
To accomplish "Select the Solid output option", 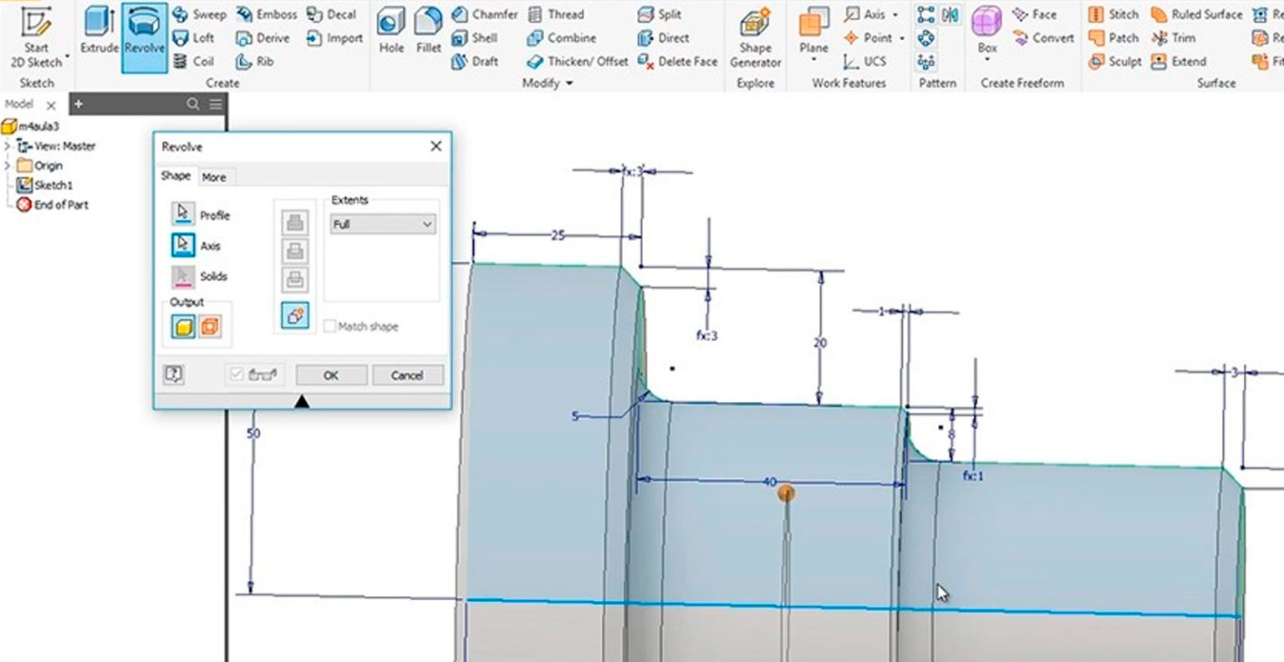I will point(182,326).
